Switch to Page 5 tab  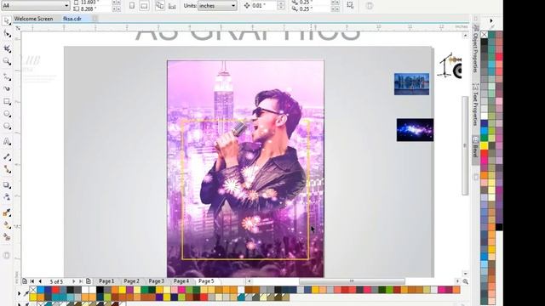click(206, 281)
